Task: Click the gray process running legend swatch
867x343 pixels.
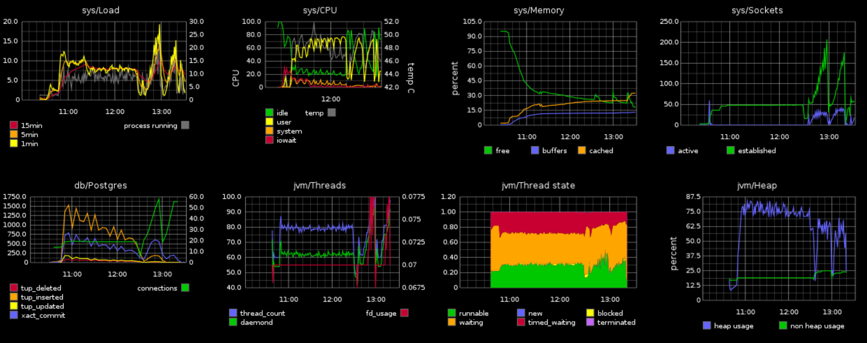Action: pos(185,125)
